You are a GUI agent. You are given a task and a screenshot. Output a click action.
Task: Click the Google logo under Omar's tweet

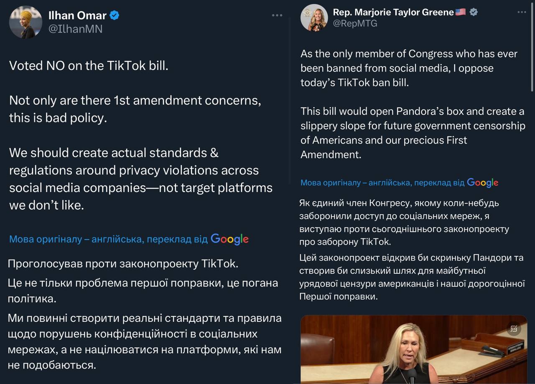tap(229, 239)
